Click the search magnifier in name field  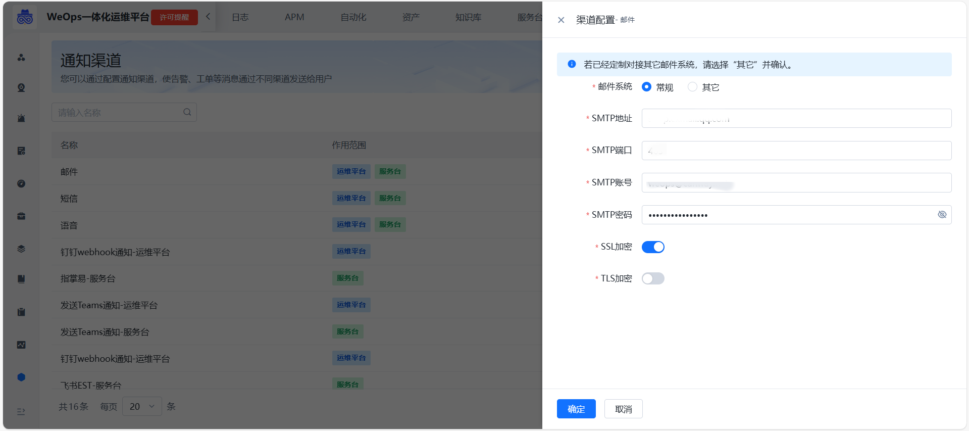(x=187, y=112)
